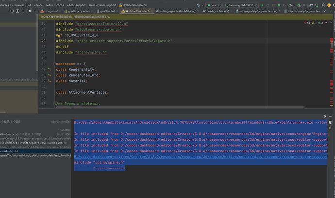Image resolution: width=335 pixels, height=198 pixels.
Task: Click the SkeletonRenderer.h breadcrumb
Action: (133, 5)
